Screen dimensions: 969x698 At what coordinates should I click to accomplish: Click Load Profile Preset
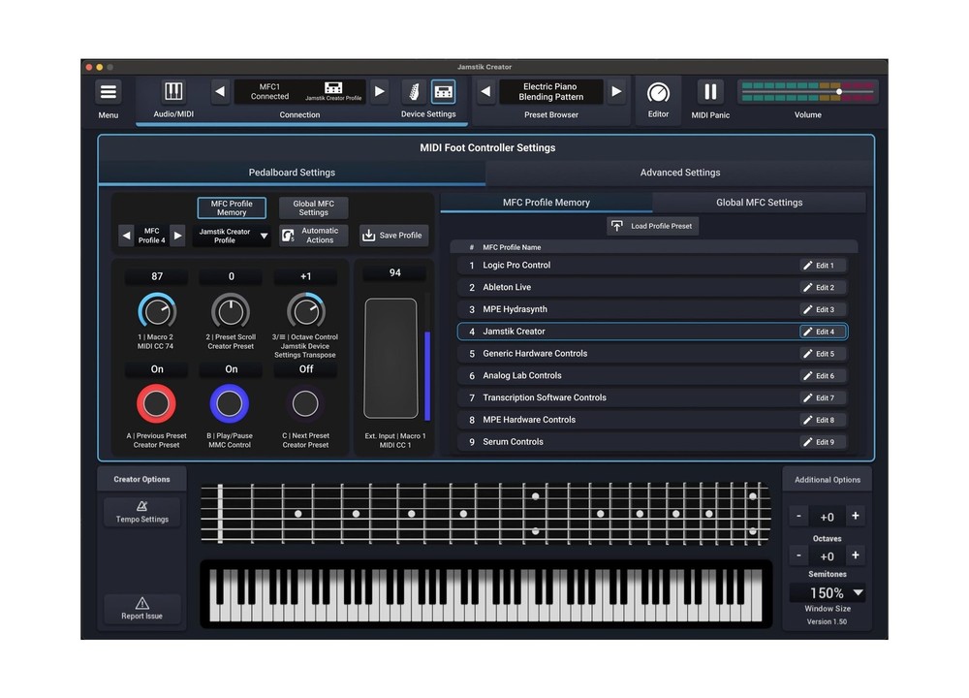651,226
